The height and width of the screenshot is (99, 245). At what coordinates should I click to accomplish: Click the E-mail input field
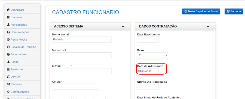82,71
